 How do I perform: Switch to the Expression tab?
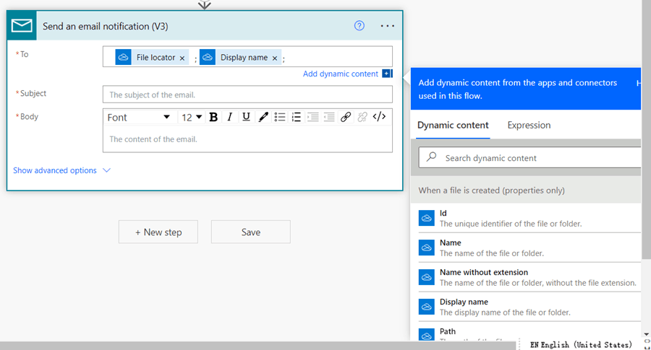click(529, 125)
